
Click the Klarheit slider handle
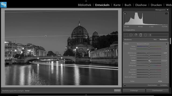(149, 63)
